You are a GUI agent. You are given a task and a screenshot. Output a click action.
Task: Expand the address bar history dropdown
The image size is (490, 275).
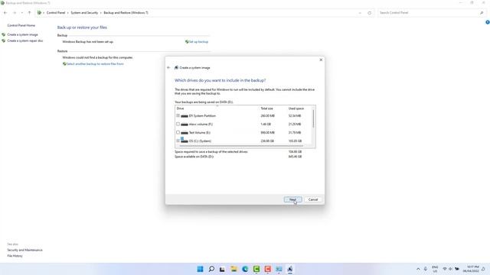coord(360,13)
